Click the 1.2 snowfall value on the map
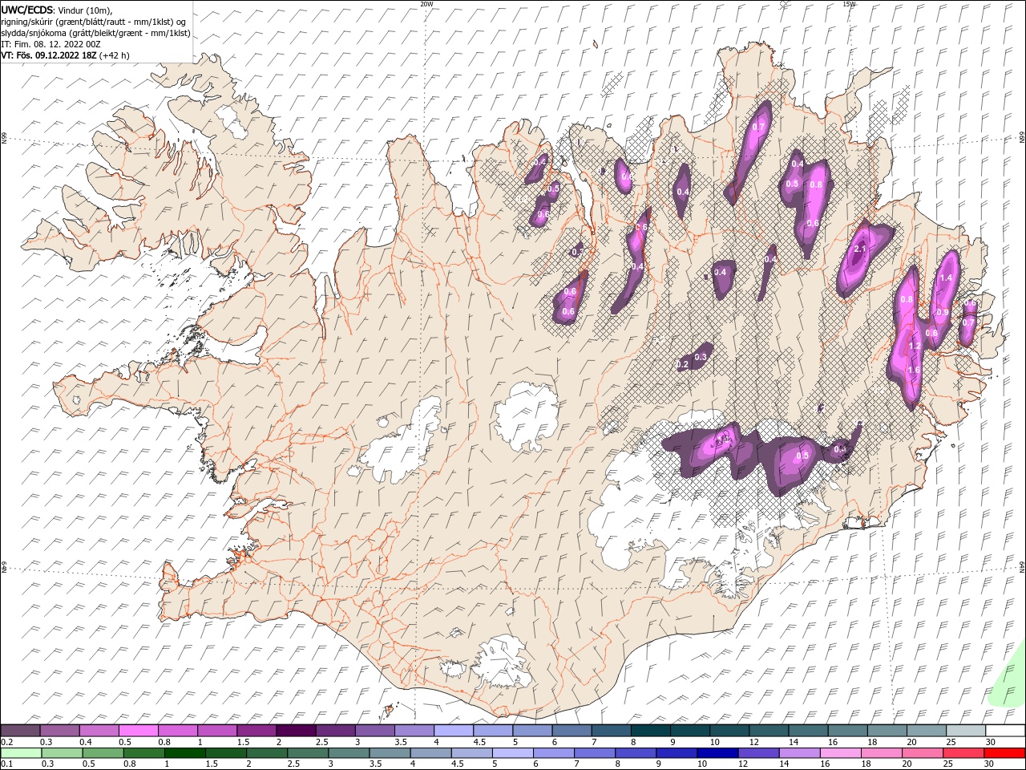1026x770 pixels. 915,346
